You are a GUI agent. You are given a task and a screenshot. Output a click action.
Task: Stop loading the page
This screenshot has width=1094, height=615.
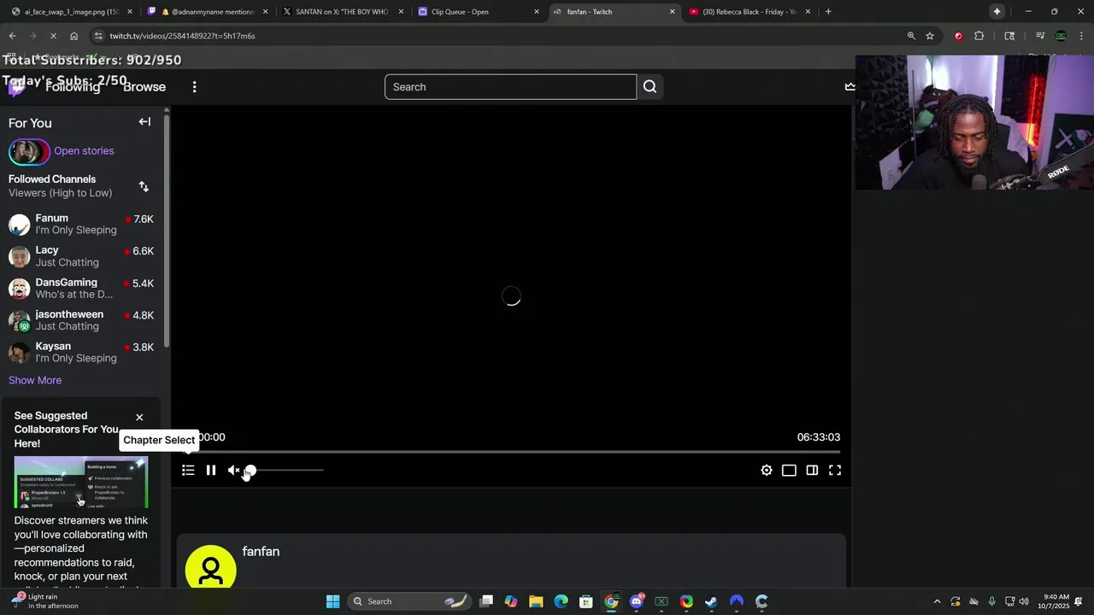[x=53, y=36]
